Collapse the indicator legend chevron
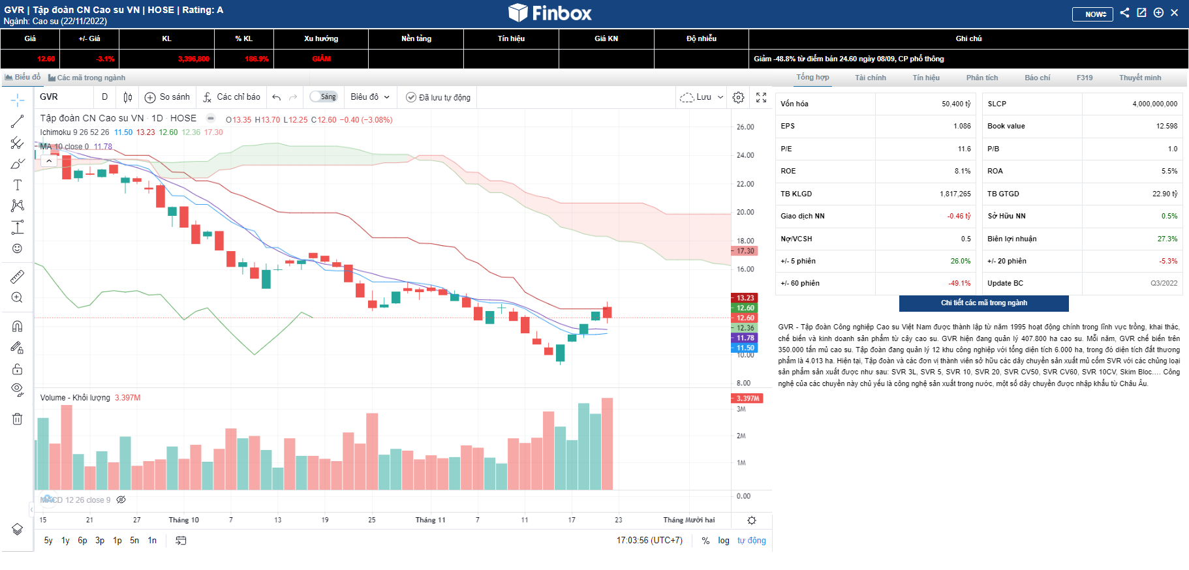Image resolution: width=1189 pixels, height=570 pixels. click(49, 160)
